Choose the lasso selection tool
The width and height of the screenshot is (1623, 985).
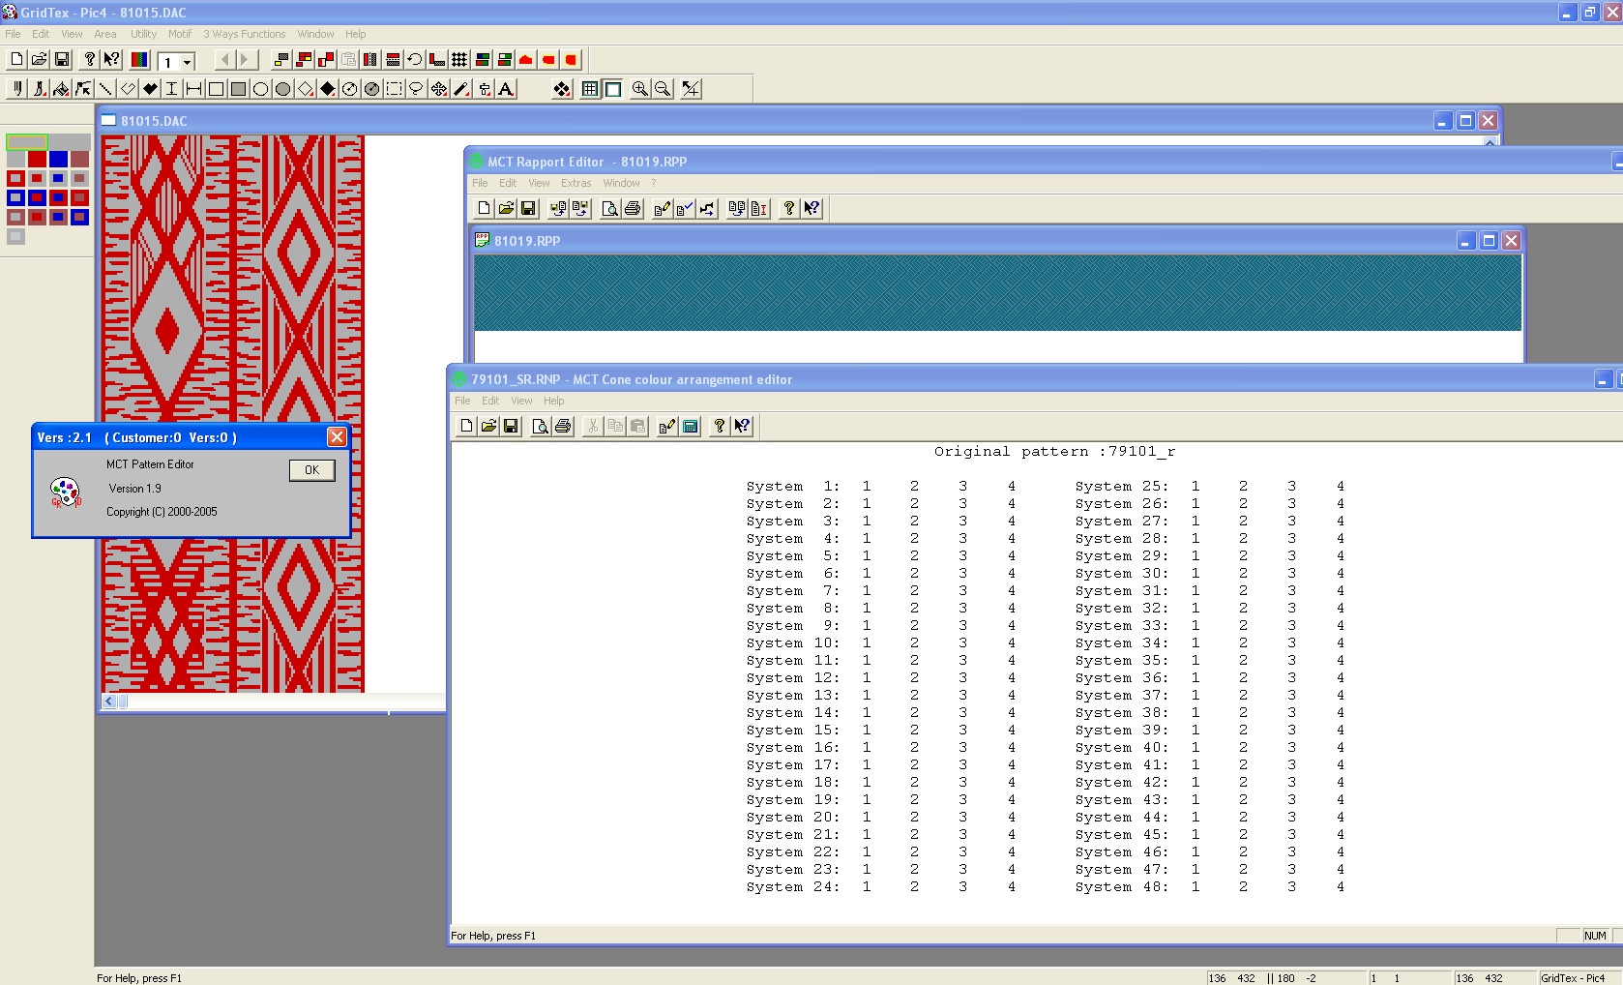(416, 89)
